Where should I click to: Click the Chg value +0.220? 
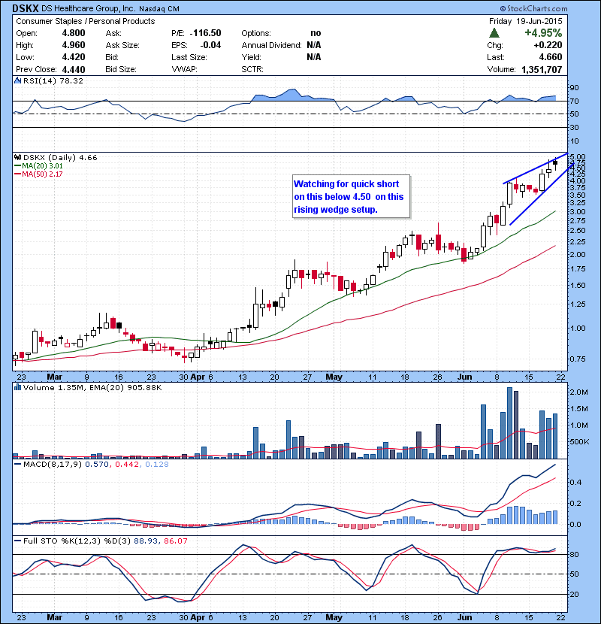548,45
